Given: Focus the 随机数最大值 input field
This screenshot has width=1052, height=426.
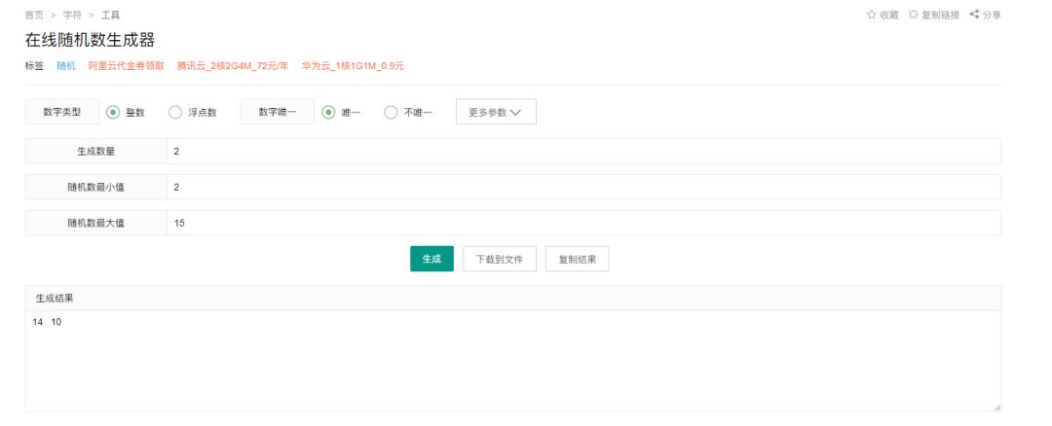Looking at the screenshot, I should point(583,223).
